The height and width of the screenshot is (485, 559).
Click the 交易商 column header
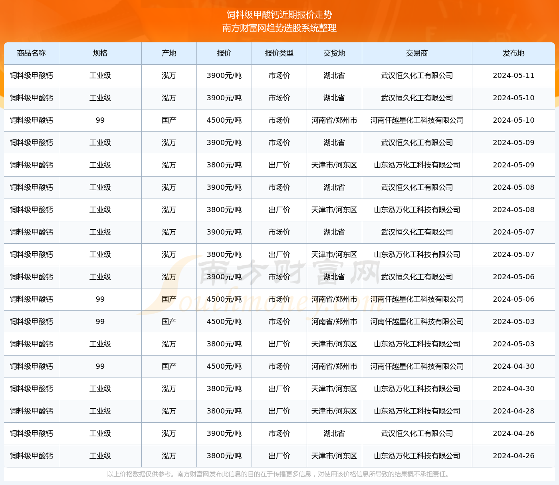tap(417, 53)
